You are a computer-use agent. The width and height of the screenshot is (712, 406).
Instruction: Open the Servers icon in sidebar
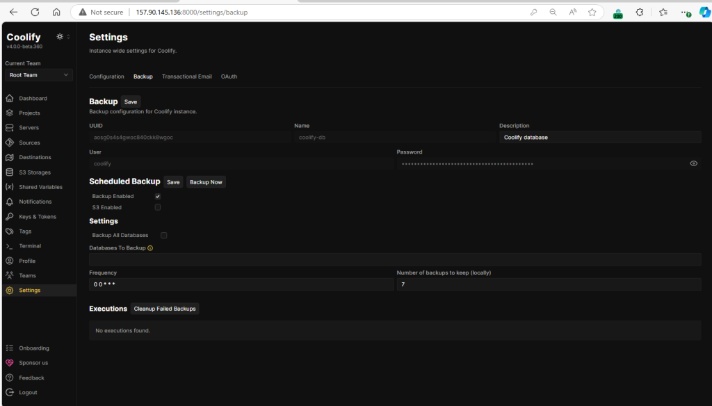[10, 128]
